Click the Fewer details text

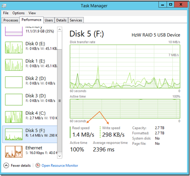21,166
